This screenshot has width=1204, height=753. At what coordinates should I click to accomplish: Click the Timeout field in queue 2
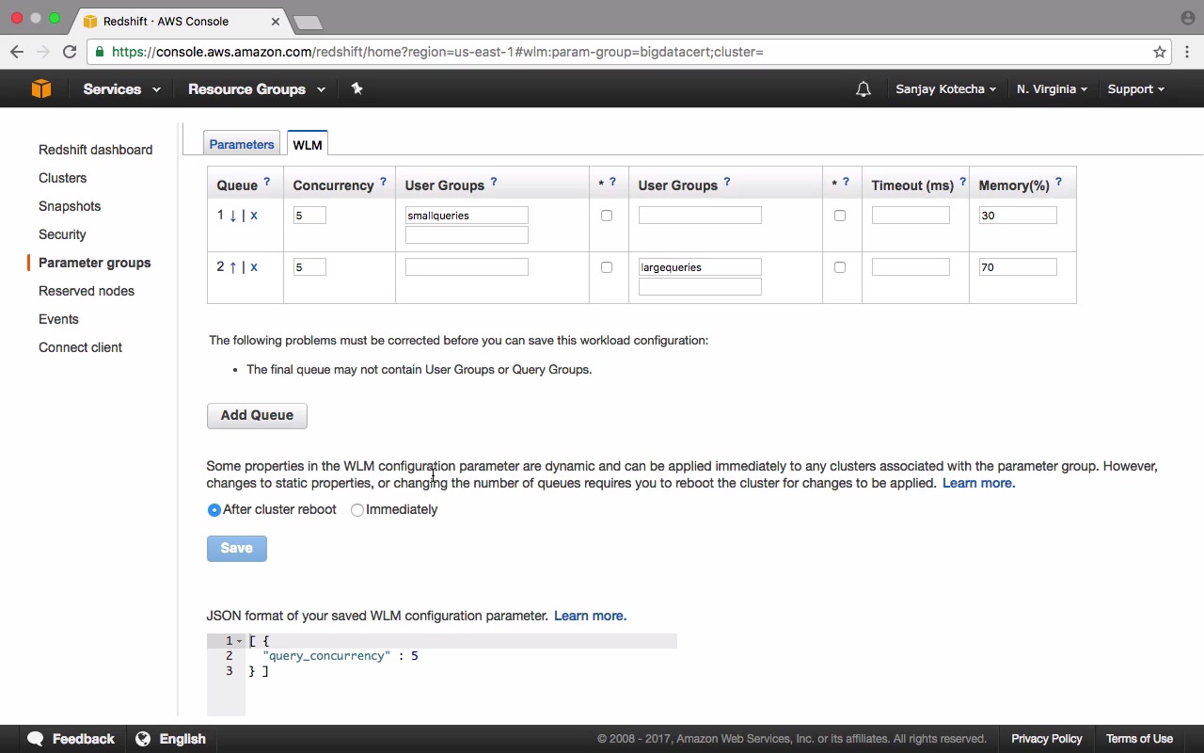(x=911, y=267)
